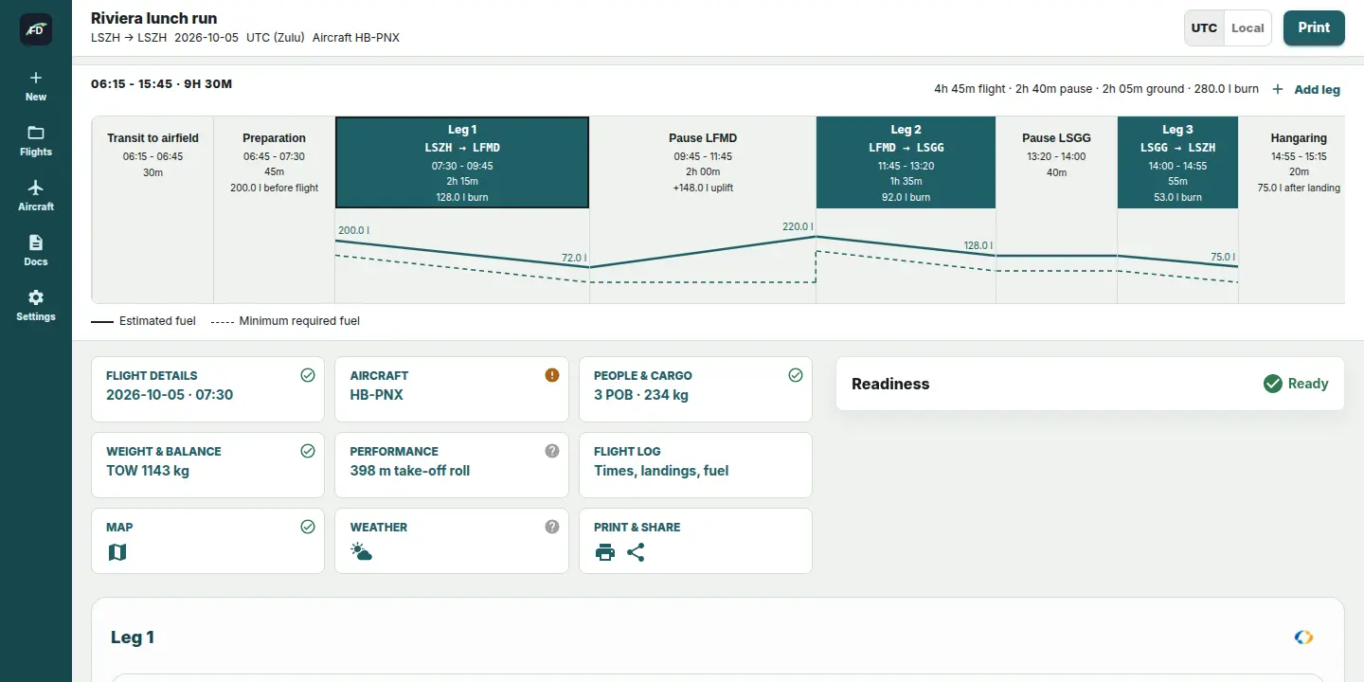Click the Aircraft warning icon
Image resolution: width=1364 pixels, height=682 pixels.
coord(552,375)
